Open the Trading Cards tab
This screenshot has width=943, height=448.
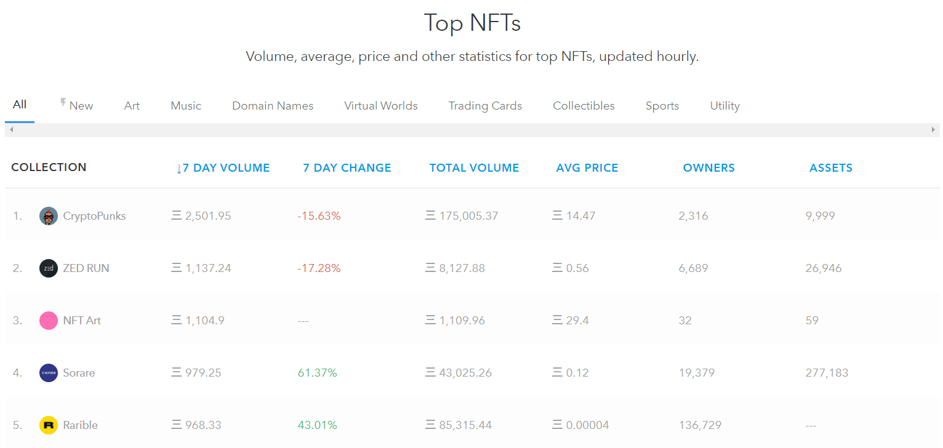(485, 106)
